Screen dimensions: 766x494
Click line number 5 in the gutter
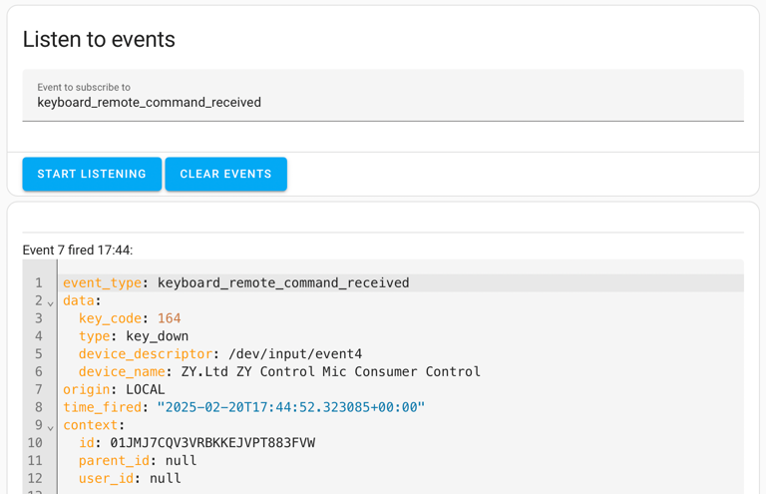click(x=39, y=354)
